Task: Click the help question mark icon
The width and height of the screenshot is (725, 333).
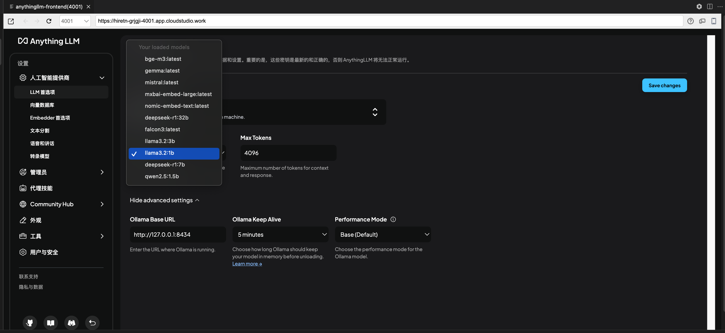Action: (x=690, y=21)
